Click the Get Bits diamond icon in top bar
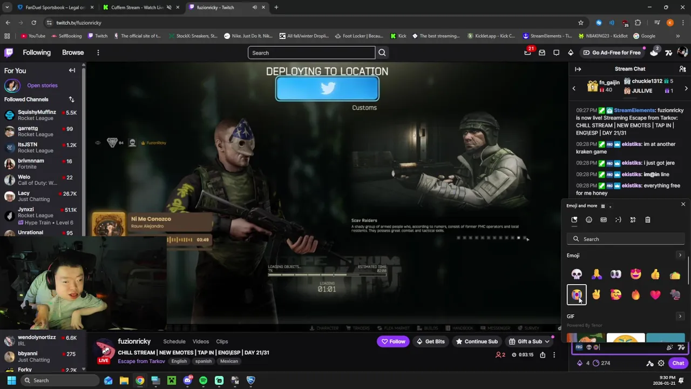Screen dimensions: 691x389 point(571,52)
